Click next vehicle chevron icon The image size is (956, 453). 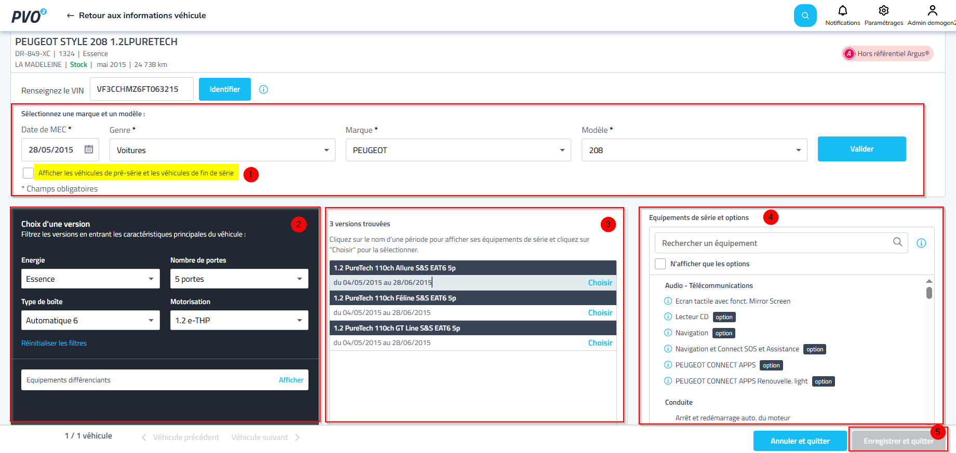click(298, 437)
